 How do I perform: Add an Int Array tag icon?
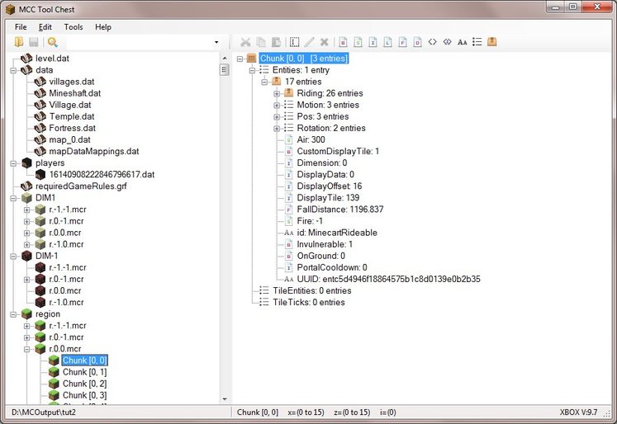coord(448,41)
